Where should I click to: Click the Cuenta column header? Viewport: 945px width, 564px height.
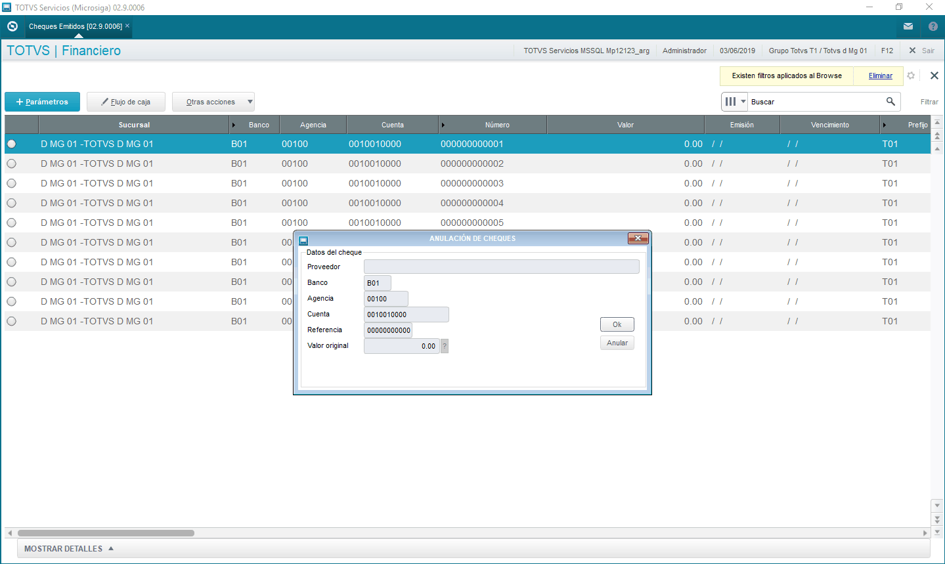tap(393, 125)
